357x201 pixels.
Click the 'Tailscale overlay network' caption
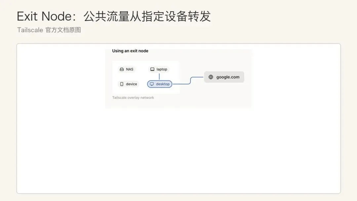click(x=133, y=98)
